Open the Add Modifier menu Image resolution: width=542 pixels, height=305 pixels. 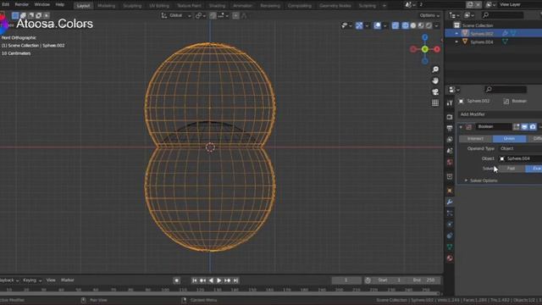(x=500, y=114)
